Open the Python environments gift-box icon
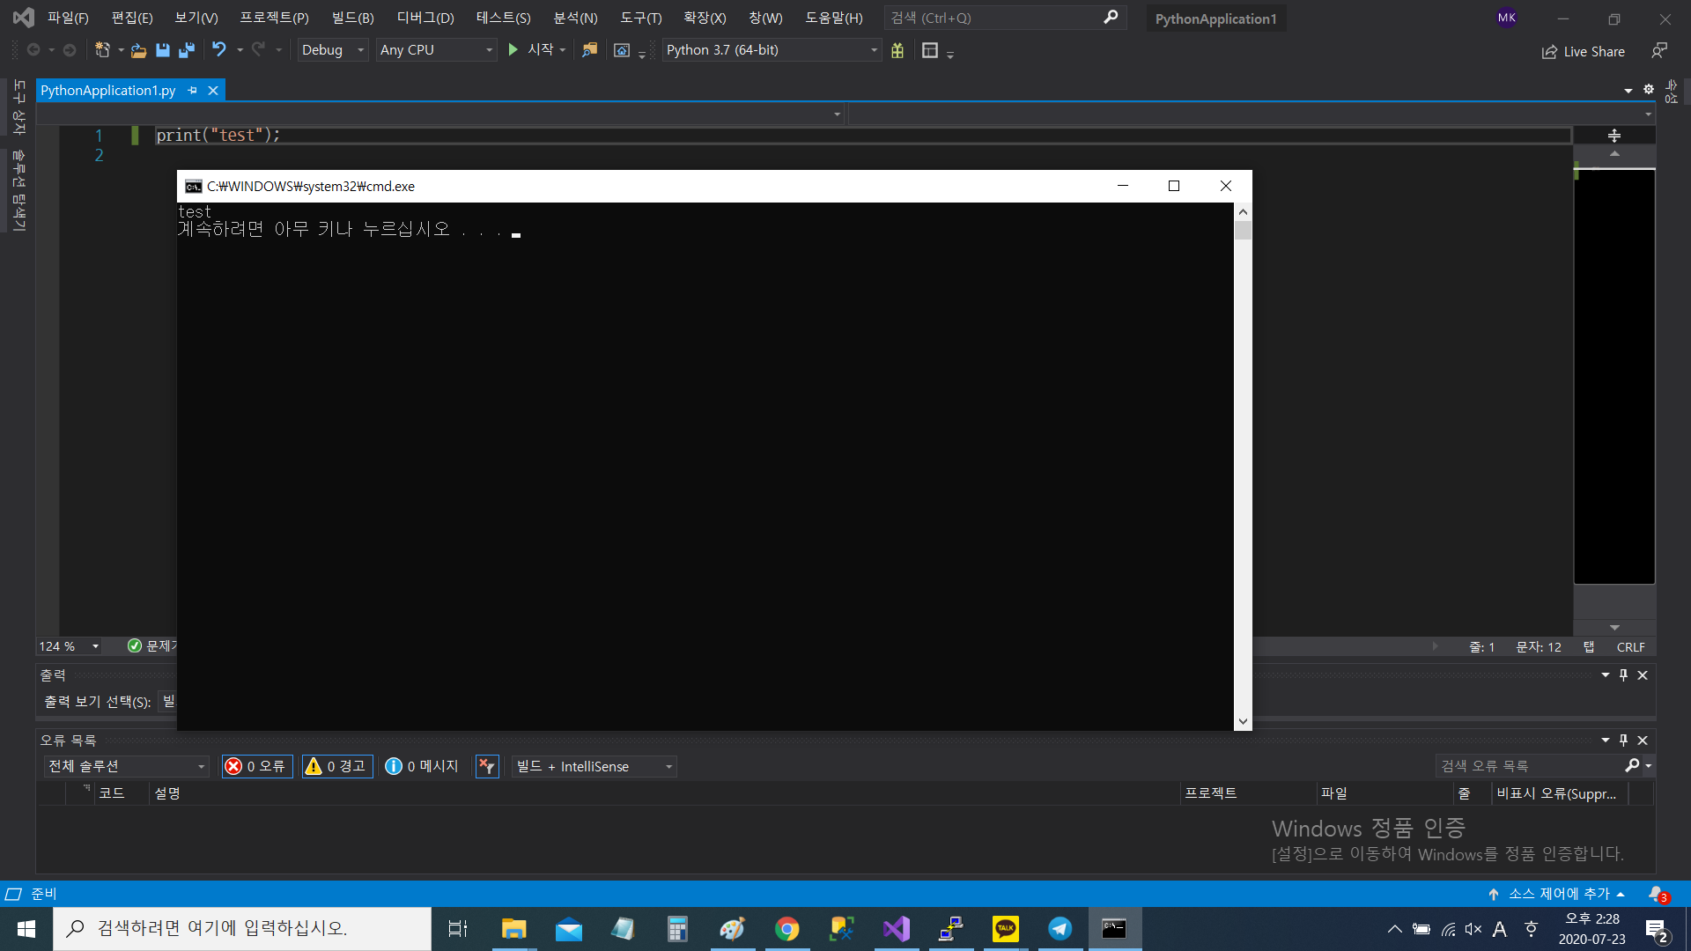1691x951 pixels. 897,50
